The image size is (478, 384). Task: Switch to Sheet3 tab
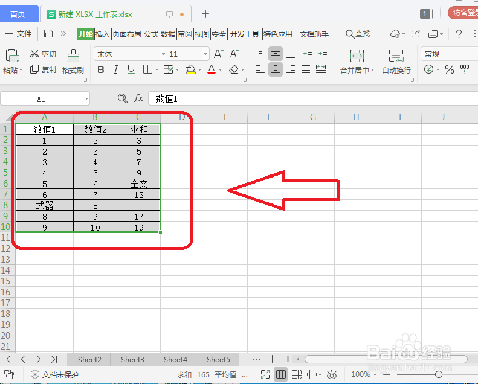[x=132, y=360]
